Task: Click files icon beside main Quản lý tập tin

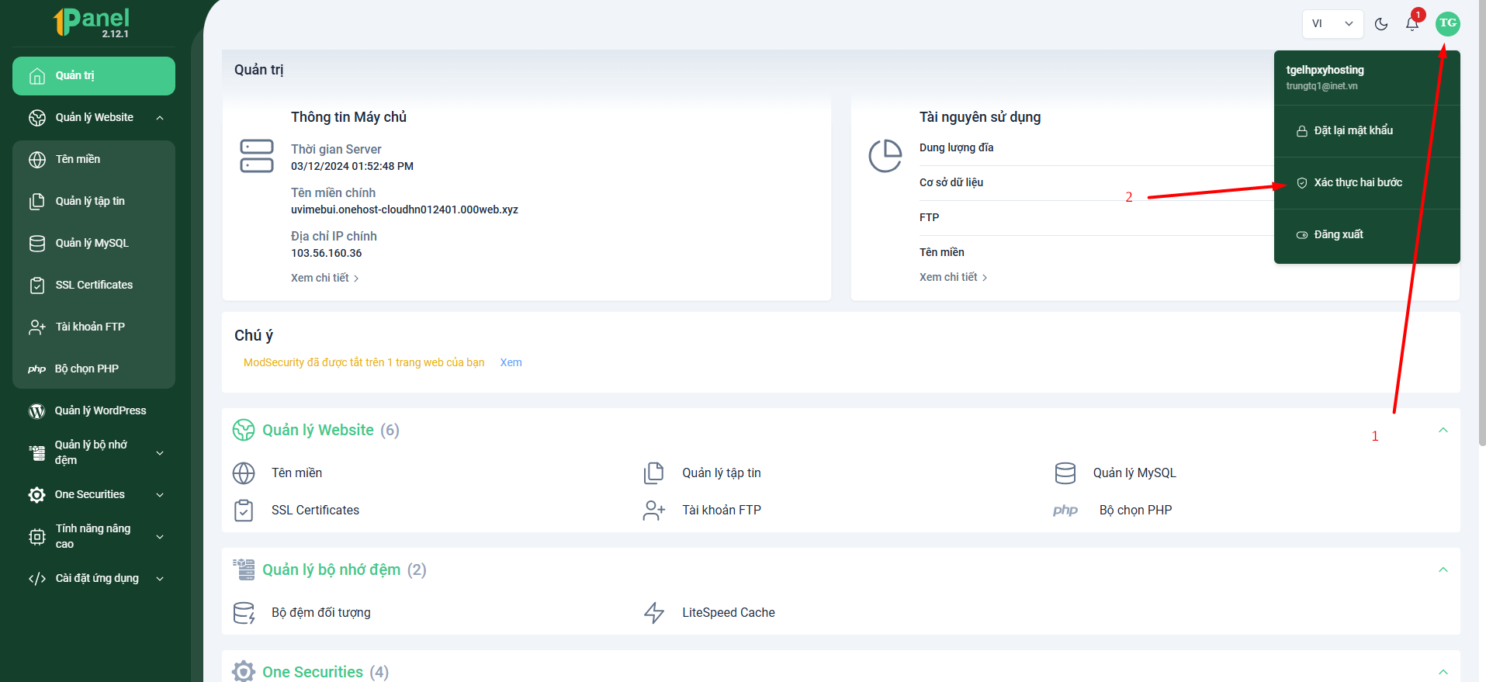Action: pyautogui.click(x=654, y=473)
